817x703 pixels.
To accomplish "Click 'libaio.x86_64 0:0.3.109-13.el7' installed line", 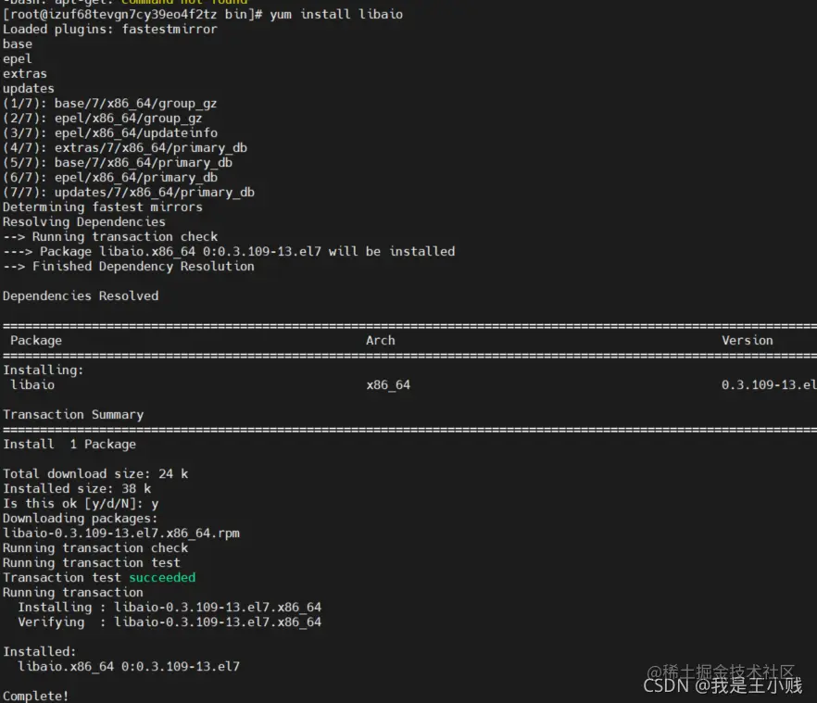I will [129, 667].
